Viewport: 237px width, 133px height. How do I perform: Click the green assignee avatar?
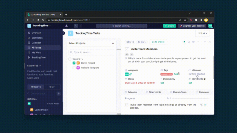tap(127, 74)
